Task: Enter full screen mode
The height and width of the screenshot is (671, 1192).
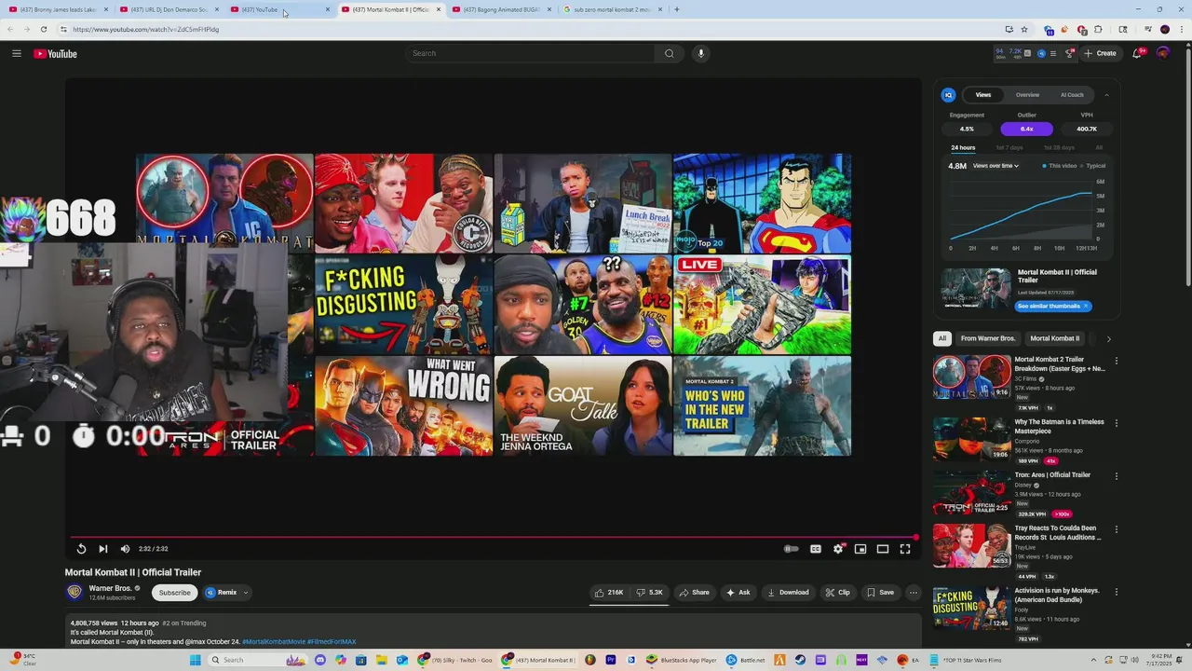Action: 905,549
